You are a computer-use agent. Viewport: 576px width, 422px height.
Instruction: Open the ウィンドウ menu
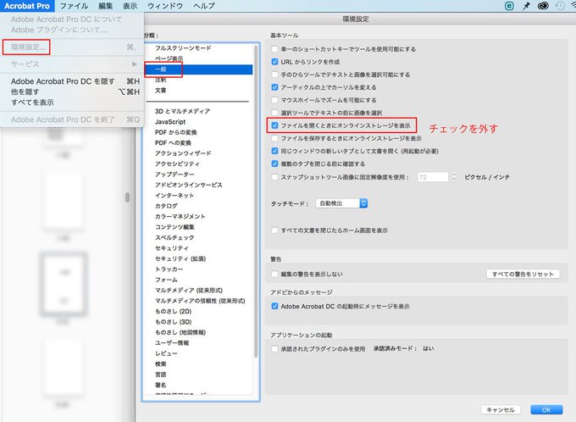pos(165,6)
